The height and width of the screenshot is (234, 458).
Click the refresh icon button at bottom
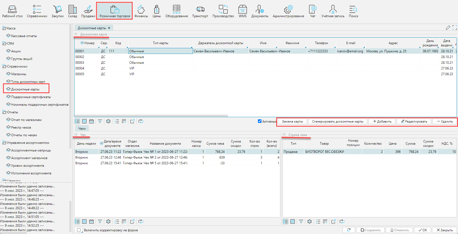(x=349, y=230)
